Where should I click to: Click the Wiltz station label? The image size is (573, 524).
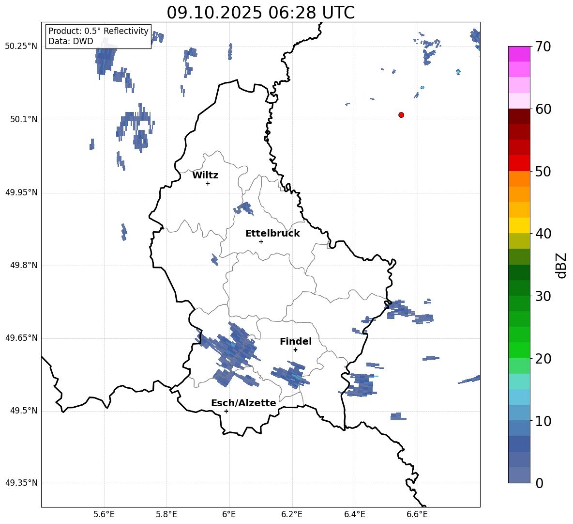(x=205, y=175)
